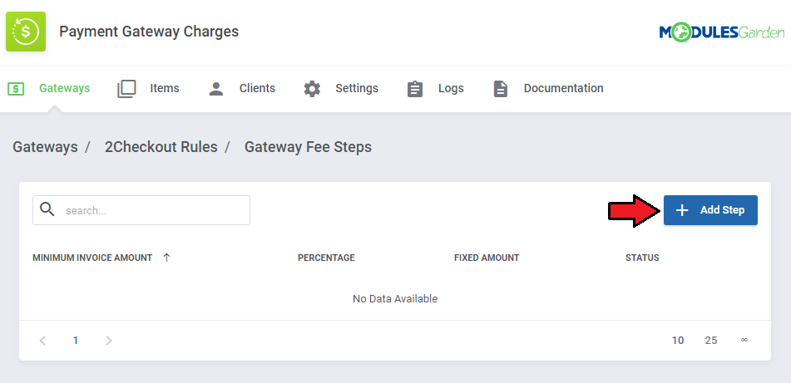Screen dimensions: 791x383
Task: Click the Gateways dollar-bill icon
Action: tap(16, 89)
